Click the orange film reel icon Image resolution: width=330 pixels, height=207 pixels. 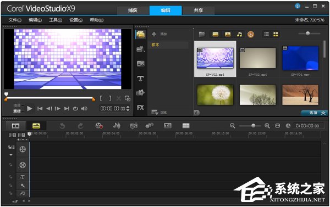[251, 34]
